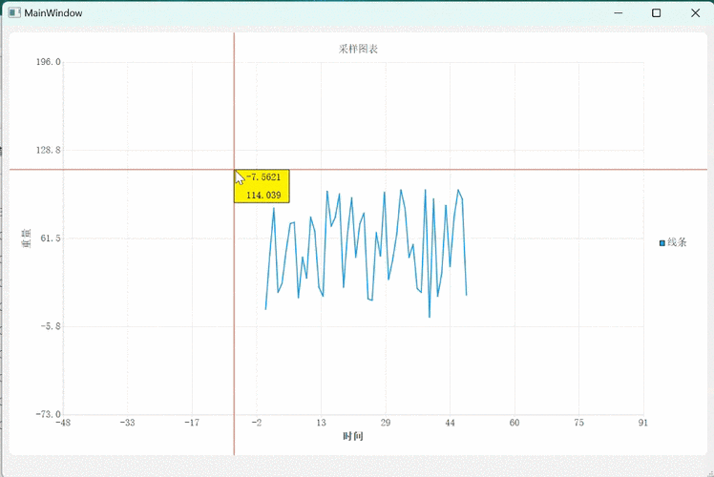Click the MainWindow title text
Screen dimensions: 714x477
52,13
